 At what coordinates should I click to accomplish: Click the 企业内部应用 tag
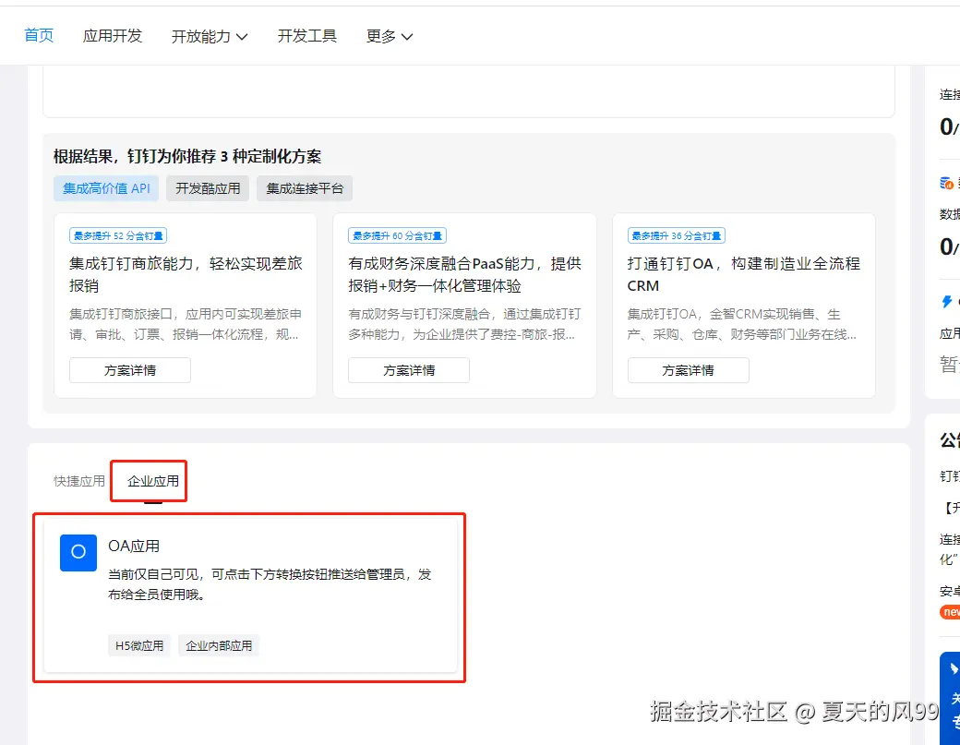[x=219, y=645]
